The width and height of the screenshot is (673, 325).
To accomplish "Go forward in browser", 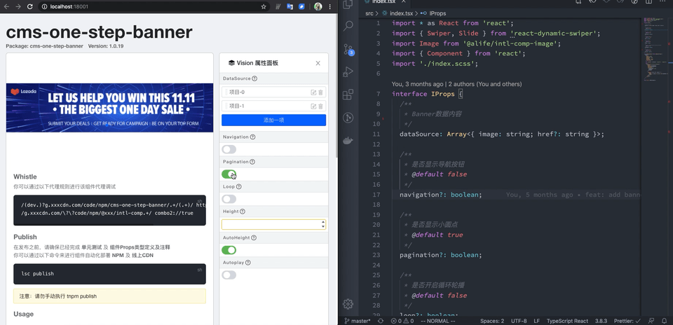I will [18, 6].
